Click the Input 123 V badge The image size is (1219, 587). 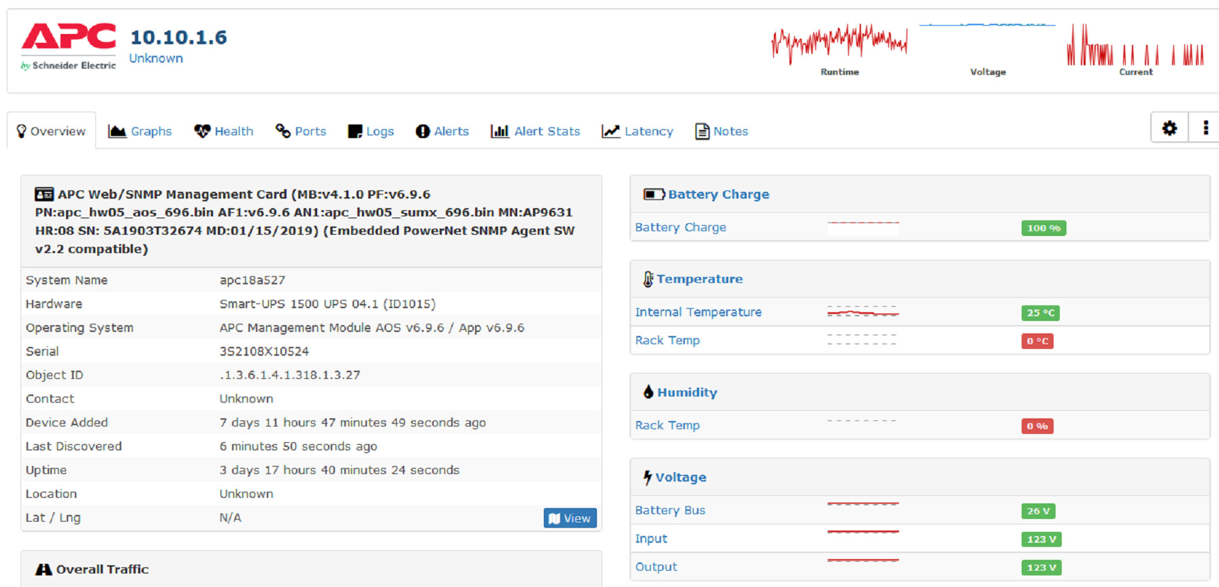pos(1041,539)
